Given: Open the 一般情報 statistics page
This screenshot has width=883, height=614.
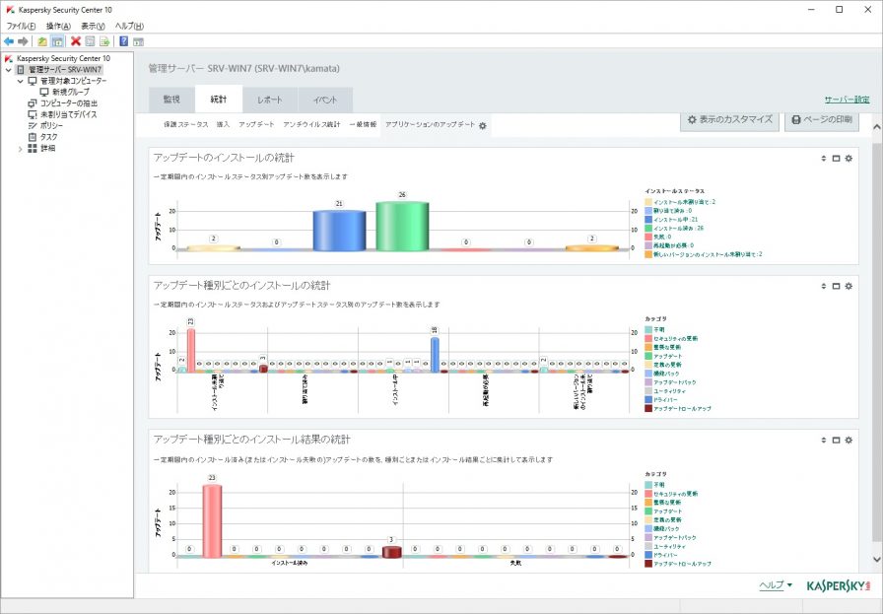Looking at the screenshot, I should [x=363, y=124].
